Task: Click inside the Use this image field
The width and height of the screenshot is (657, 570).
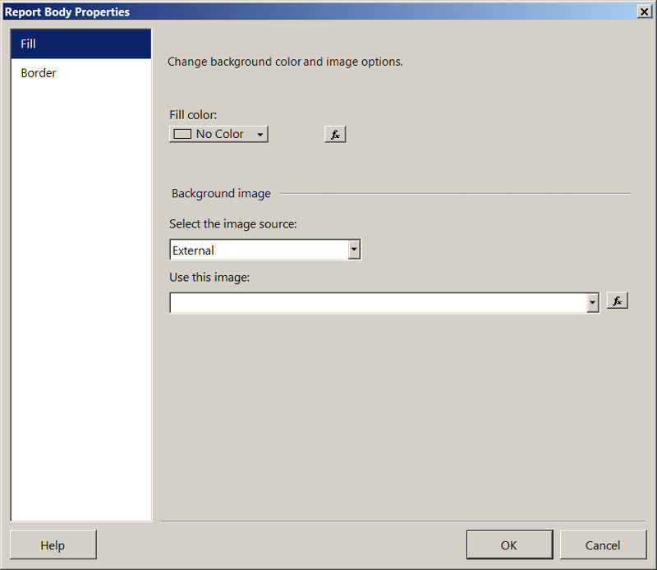Action: pyautogui.click(x=370, y=302)
